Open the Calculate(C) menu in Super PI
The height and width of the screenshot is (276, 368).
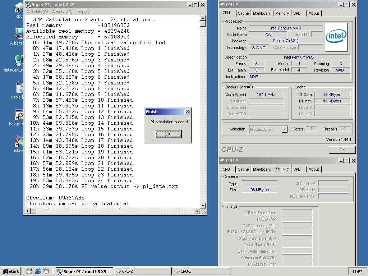[x=37, y=11]
